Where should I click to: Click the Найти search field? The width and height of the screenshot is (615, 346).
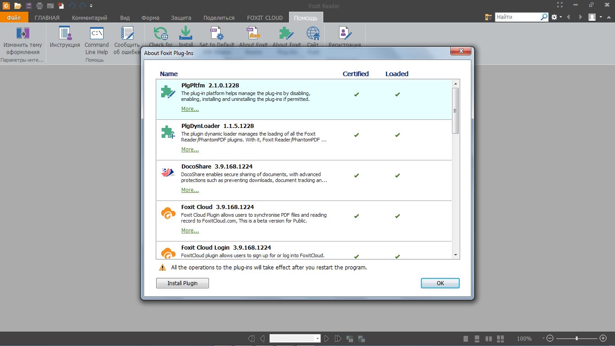click(x=518, y=17)
